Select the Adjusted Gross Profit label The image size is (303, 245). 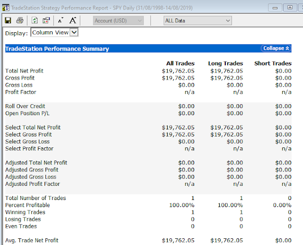pyautogui.click(x=32, y=170)
